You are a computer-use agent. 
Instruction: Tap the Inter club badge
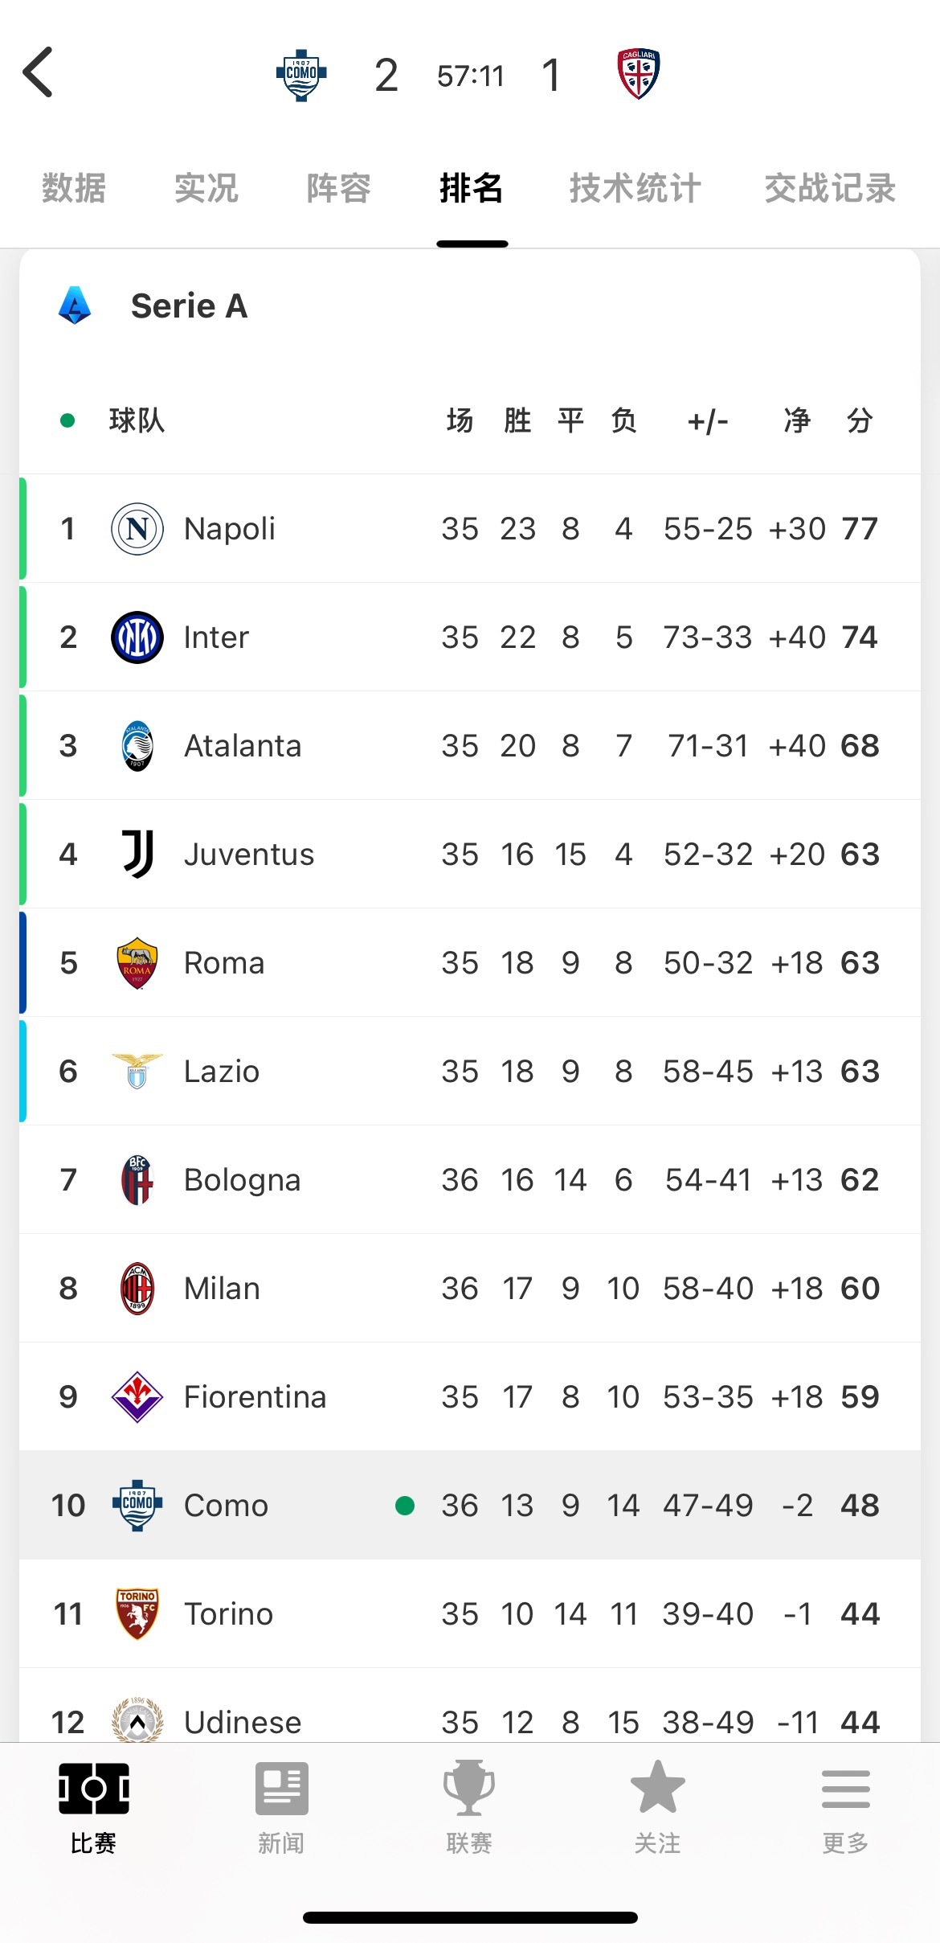[137, 637]
